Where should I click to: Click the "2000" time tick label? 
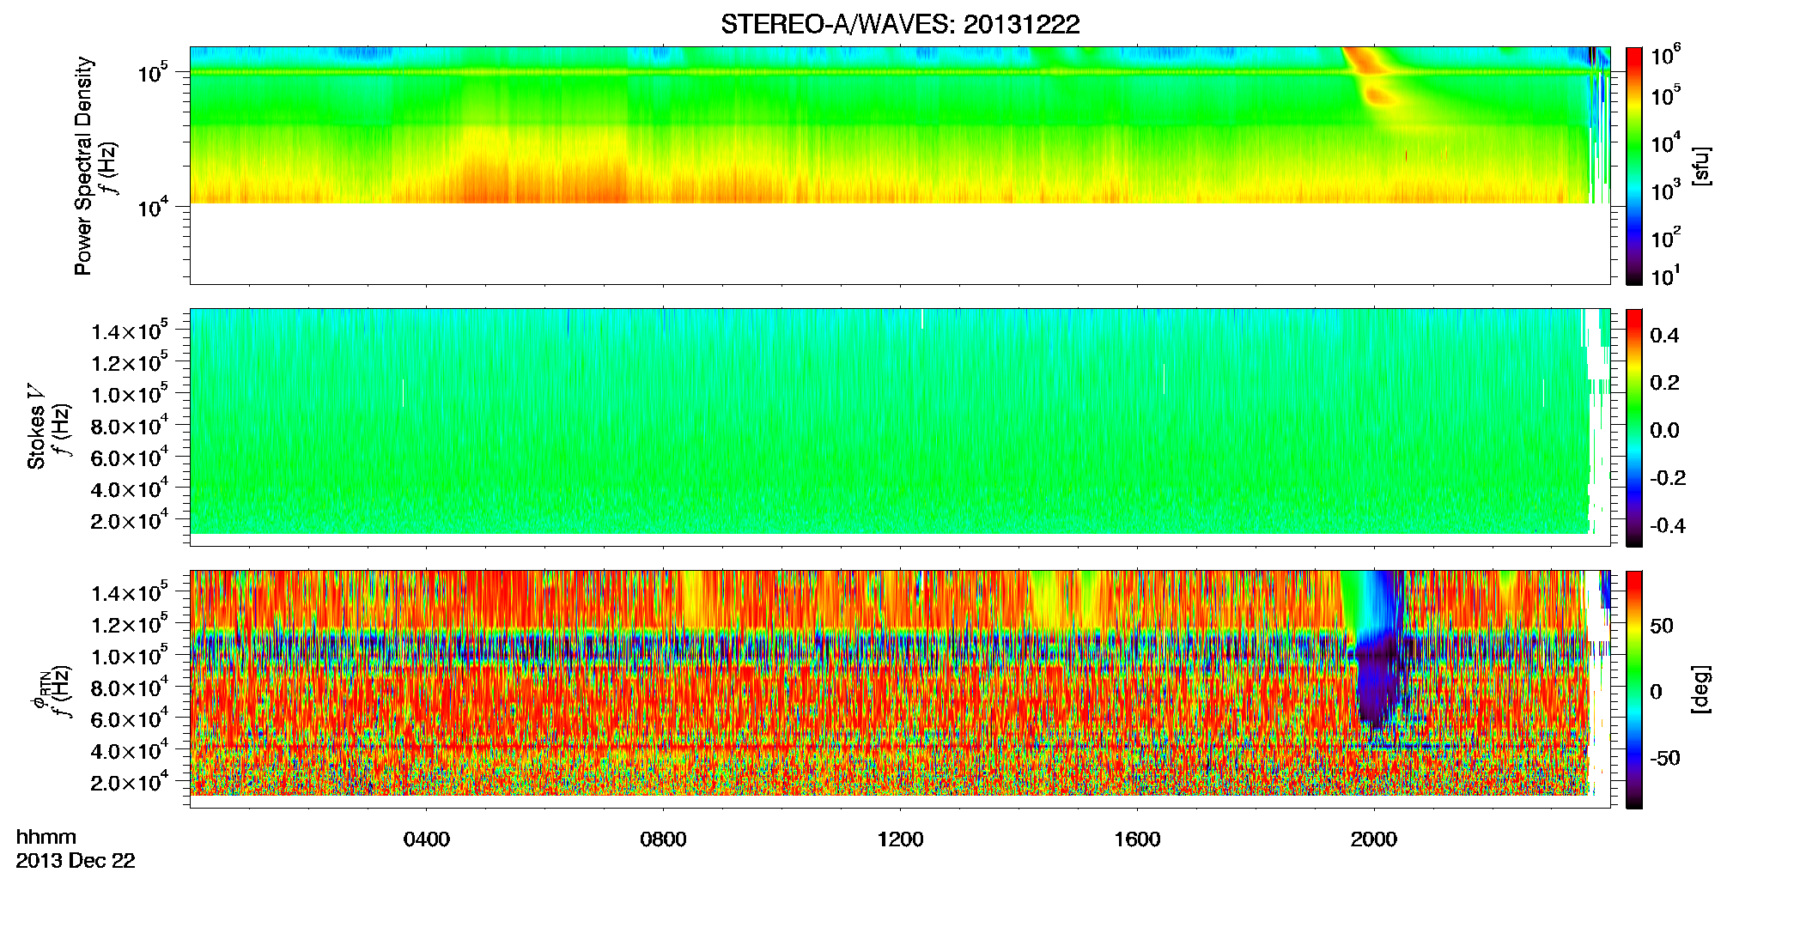coord(1374,839)
